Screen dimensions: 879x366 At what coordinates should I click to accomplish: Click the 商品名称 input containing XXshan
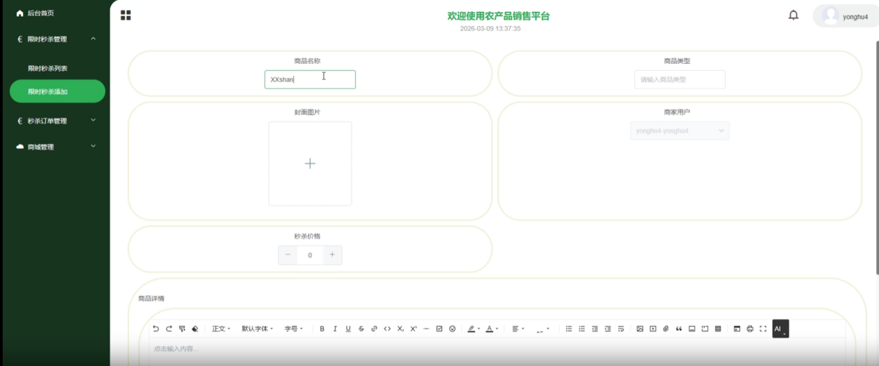point(310,79)
